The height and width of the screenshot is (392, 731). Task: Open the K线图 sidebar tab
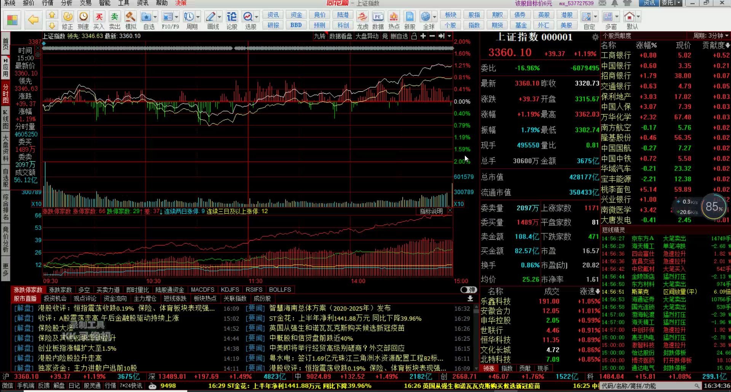click(x=5, y=119)
